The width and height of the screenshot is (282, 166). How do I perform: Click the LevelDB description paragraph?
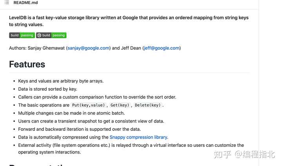point(129,21)
